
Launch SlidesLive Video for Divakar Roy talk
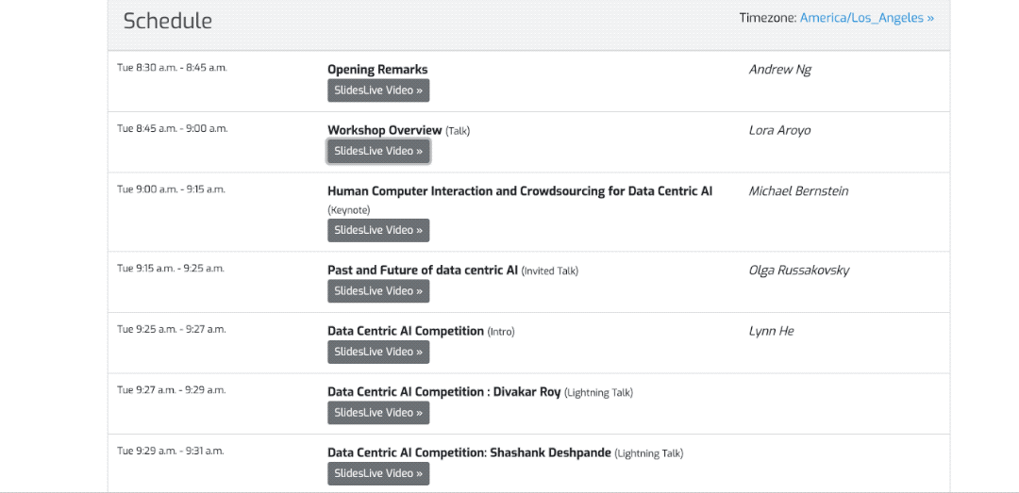click(378, 413)
